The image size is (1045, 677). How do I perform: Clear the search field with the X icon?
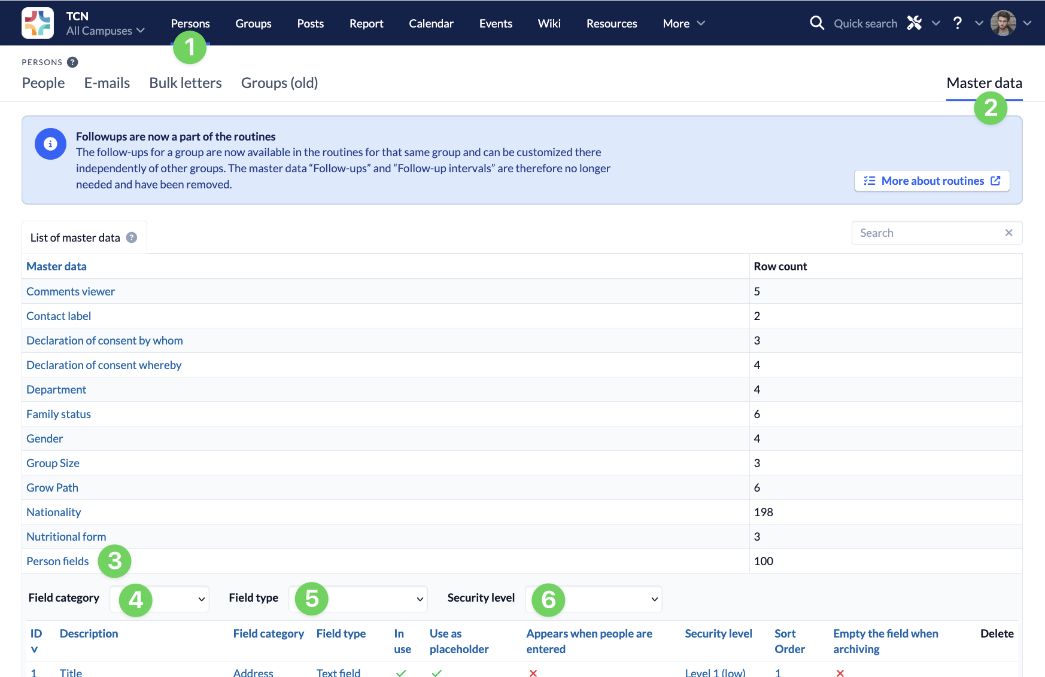click(1008, 233)
